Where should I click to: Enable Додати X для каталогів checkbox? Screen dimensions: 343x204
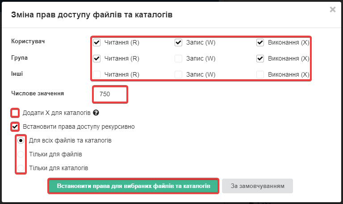point(16,113)
